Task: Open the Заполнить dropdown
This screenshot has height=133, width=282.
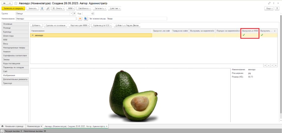Action: pos(100,8)
